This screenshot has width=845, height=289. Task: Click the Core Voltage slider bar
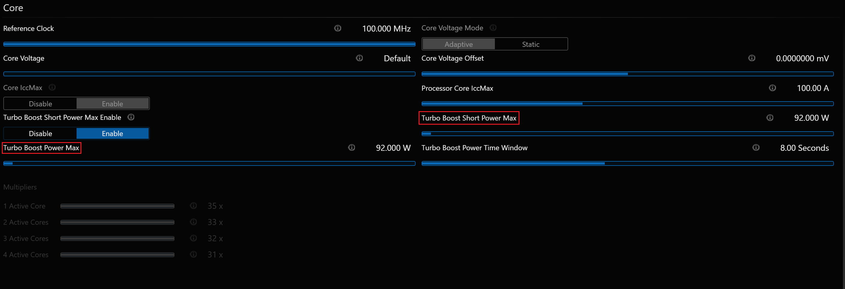209,74
